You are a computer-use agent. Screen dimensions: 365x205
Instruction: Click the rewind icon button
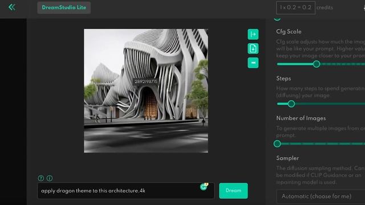tap(253, 63)
